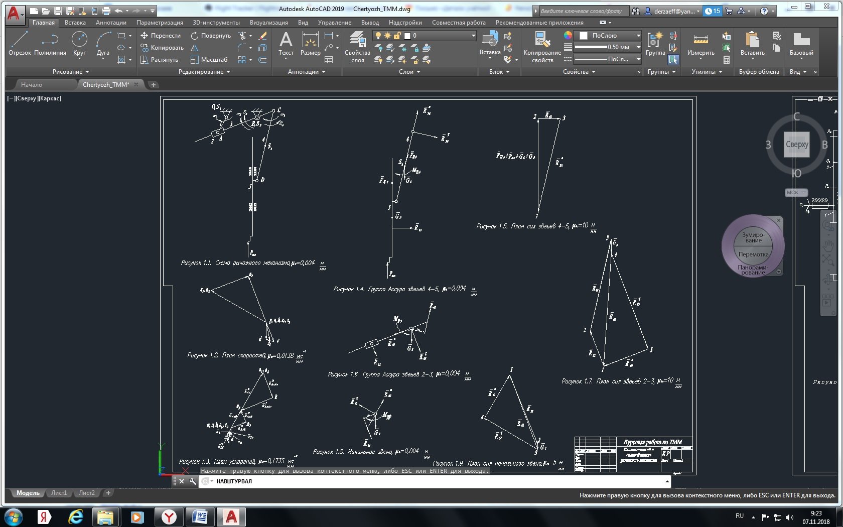843x527 pixels.
Task: Toggle the layer freeze sun icon
Action: pyautogui.click(x=387, y=36)
